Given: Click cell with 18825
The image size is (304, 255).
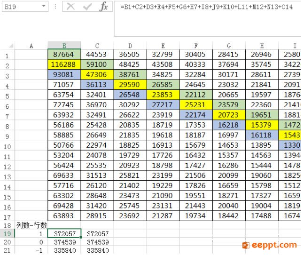Looking at the screenshot, I should point(130,145).
